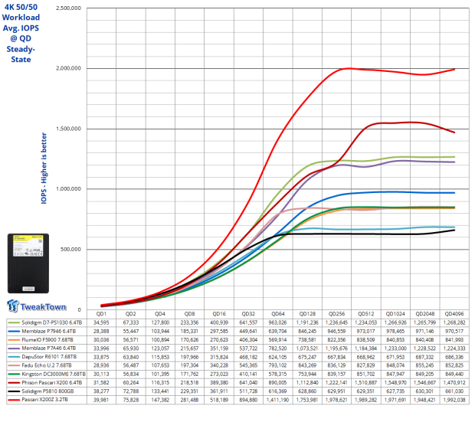475x435 pixels.
Task: Select the 'QD32' column header
Action: click(x=248, y=314)
